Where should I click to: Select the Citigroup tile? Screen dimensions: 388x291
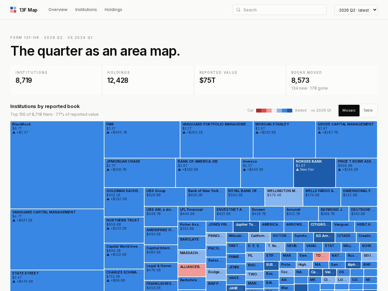[320, 227]
